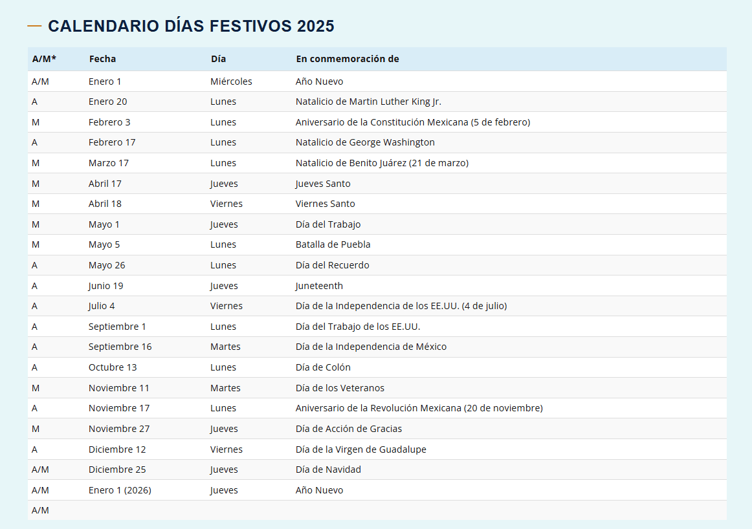Select the Batalla de Puebla row
752x529 pixels.
[x=333, y=244]
